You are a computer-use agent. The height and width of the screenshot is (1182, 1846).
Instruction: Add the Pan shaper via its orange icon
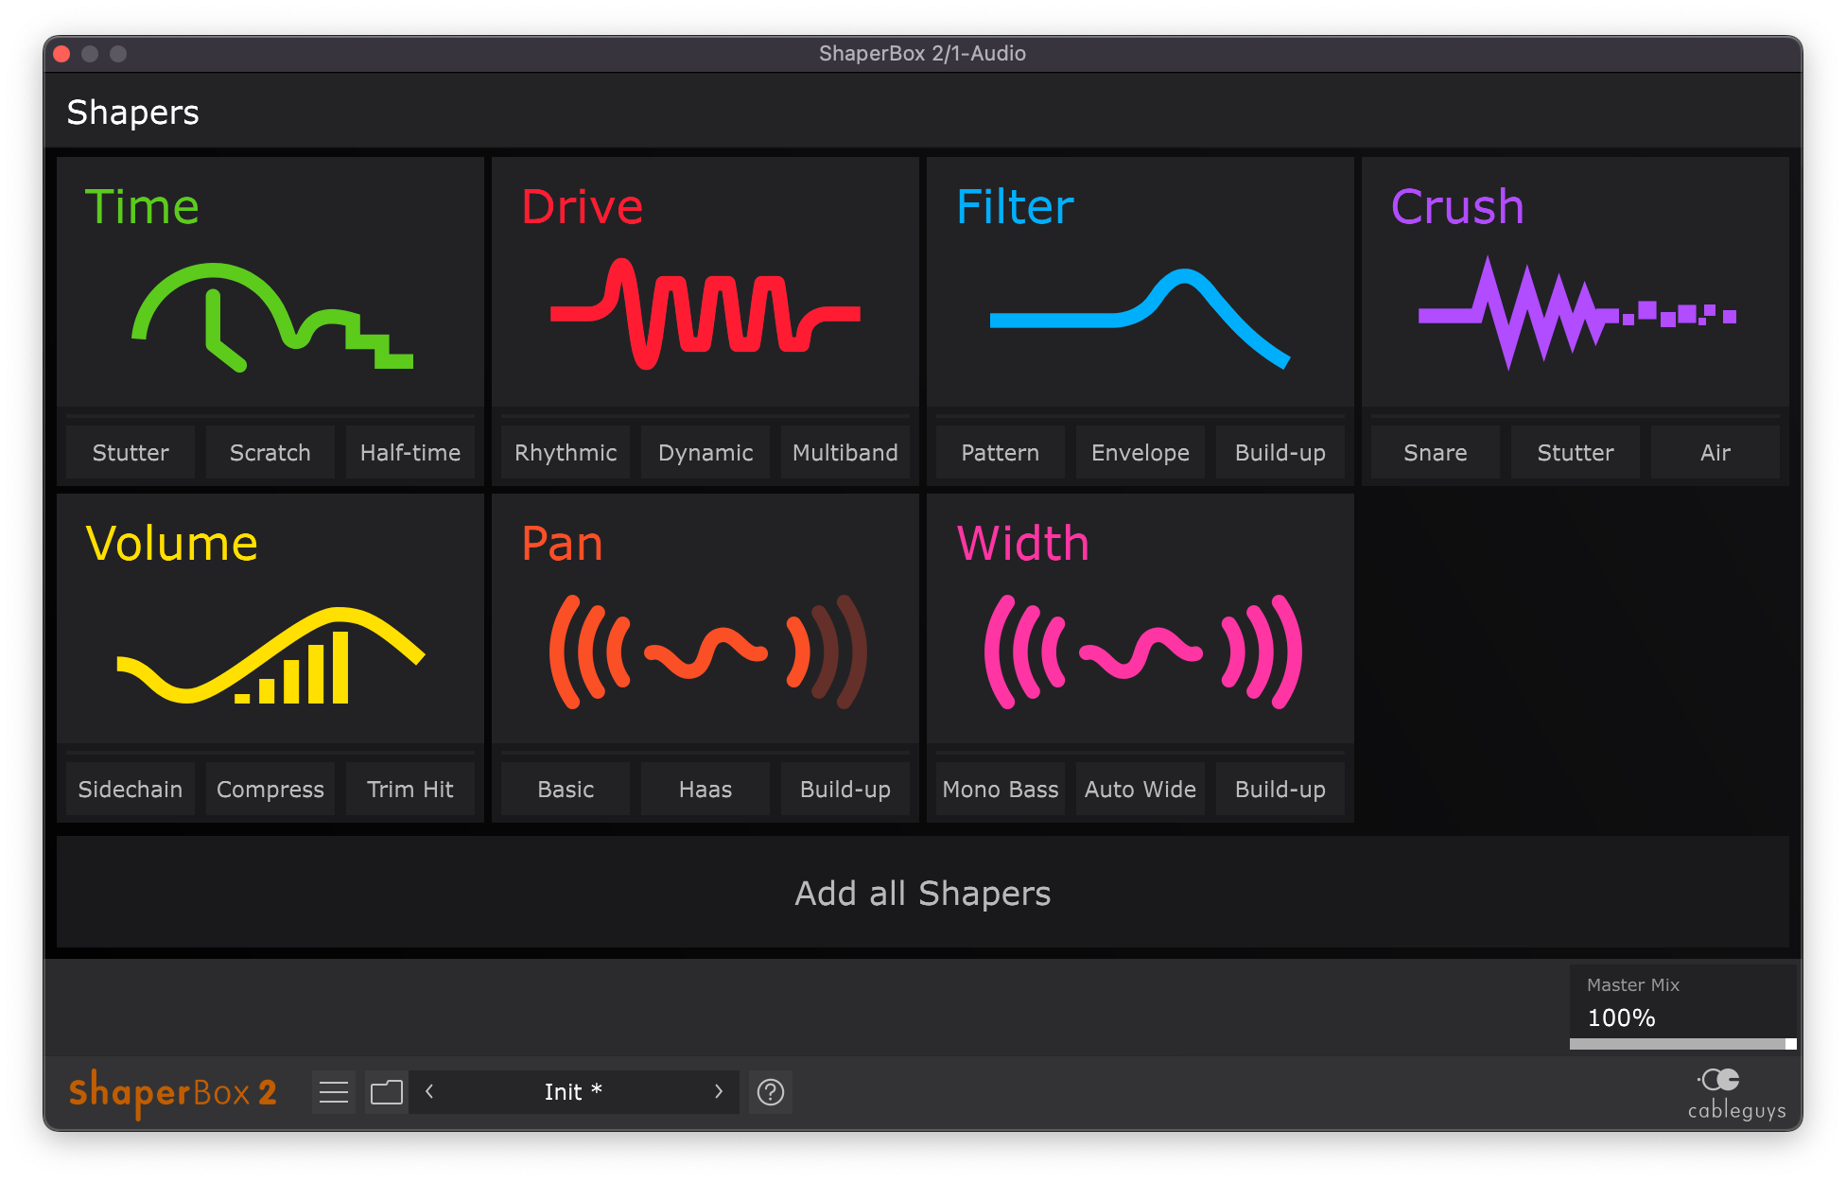(707, 652)
